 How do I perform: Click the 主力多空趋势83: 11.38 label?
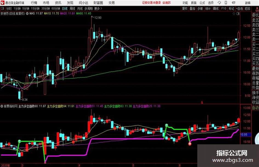pyautogui.click(x=118, y=106)
